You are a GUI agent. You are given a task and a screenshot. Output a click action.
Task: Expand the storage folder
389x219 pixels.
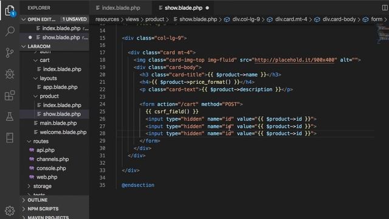[x=29, y=186]
